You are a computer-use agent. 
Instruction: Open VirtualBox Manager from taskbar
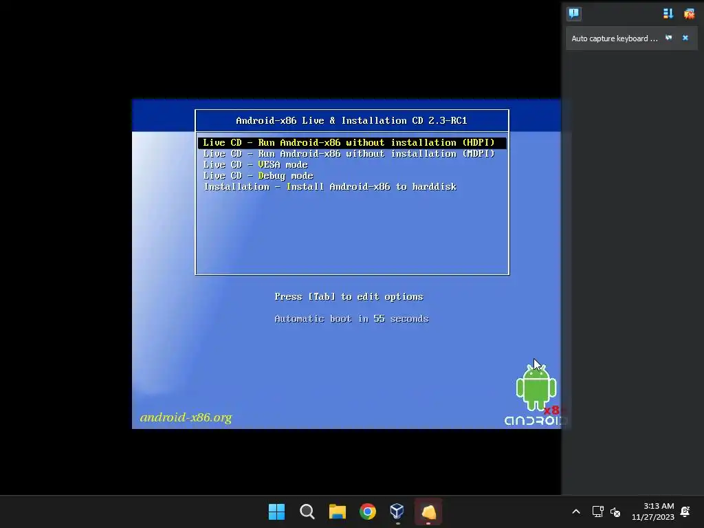point(397,511)
